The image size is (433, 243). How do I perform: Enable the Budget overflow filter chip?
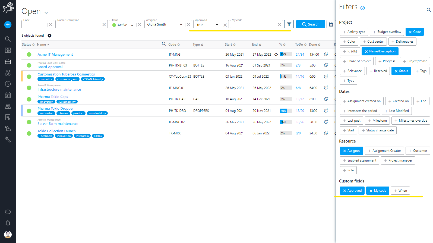click(387, 32)
